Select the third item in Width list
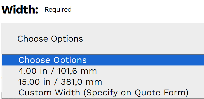Image resolution: width=204 pixels, height=99 pixels. (x=103, y=82)
